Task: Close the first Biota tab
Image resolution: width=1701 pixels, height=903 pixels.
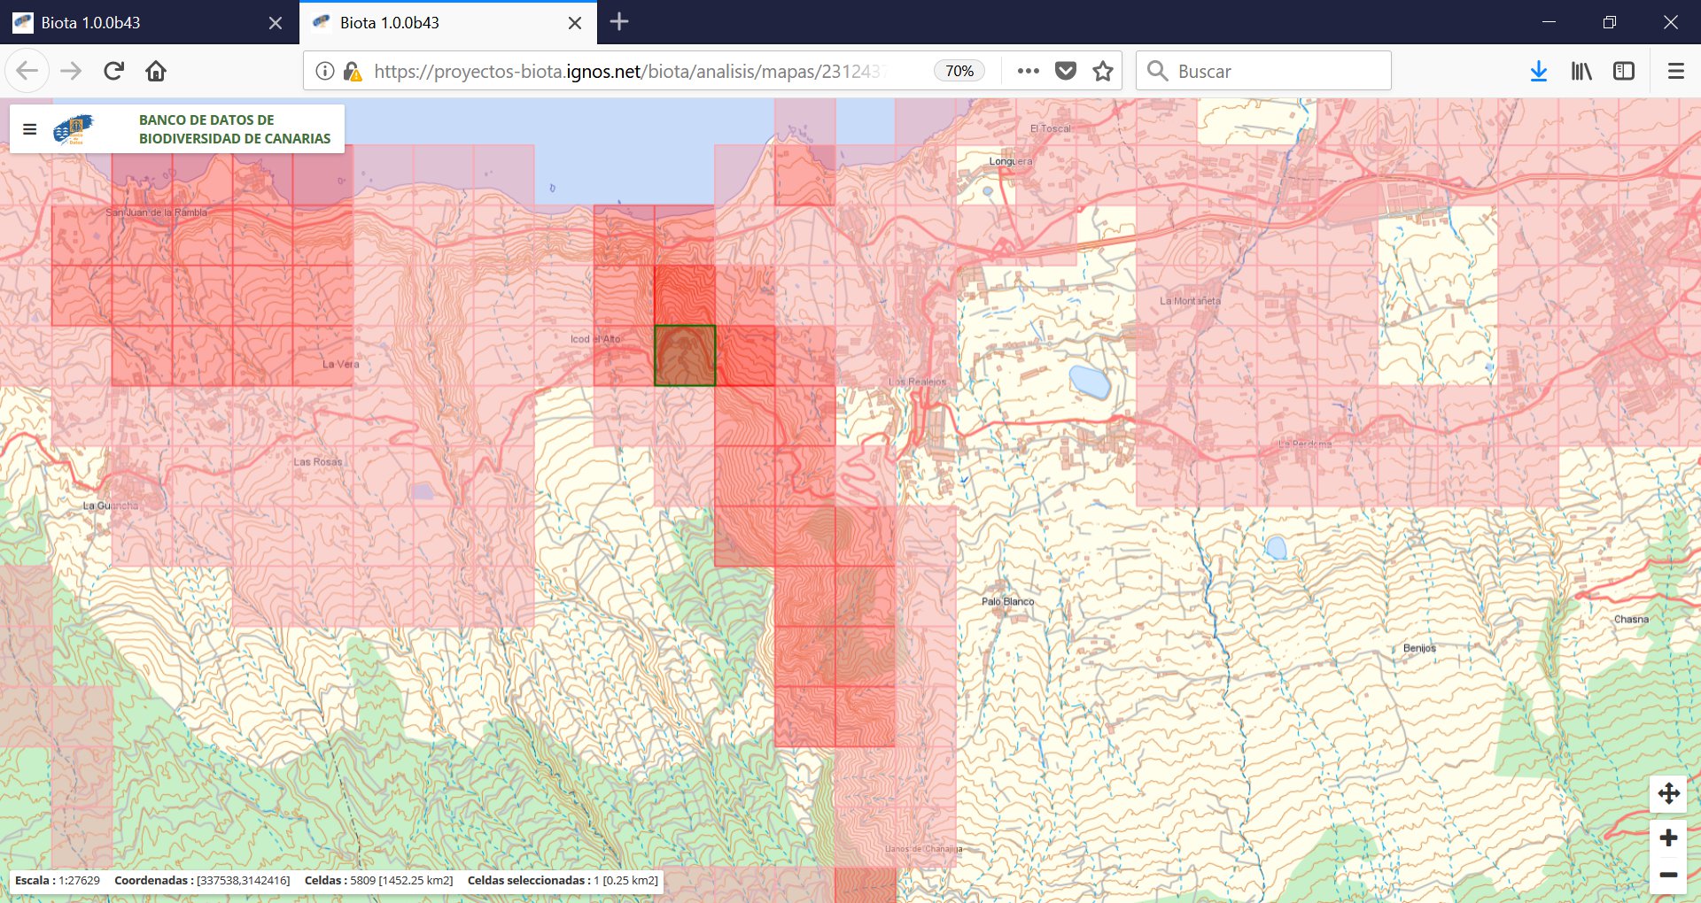Action: pyautogui.click(x=276, y=23)
